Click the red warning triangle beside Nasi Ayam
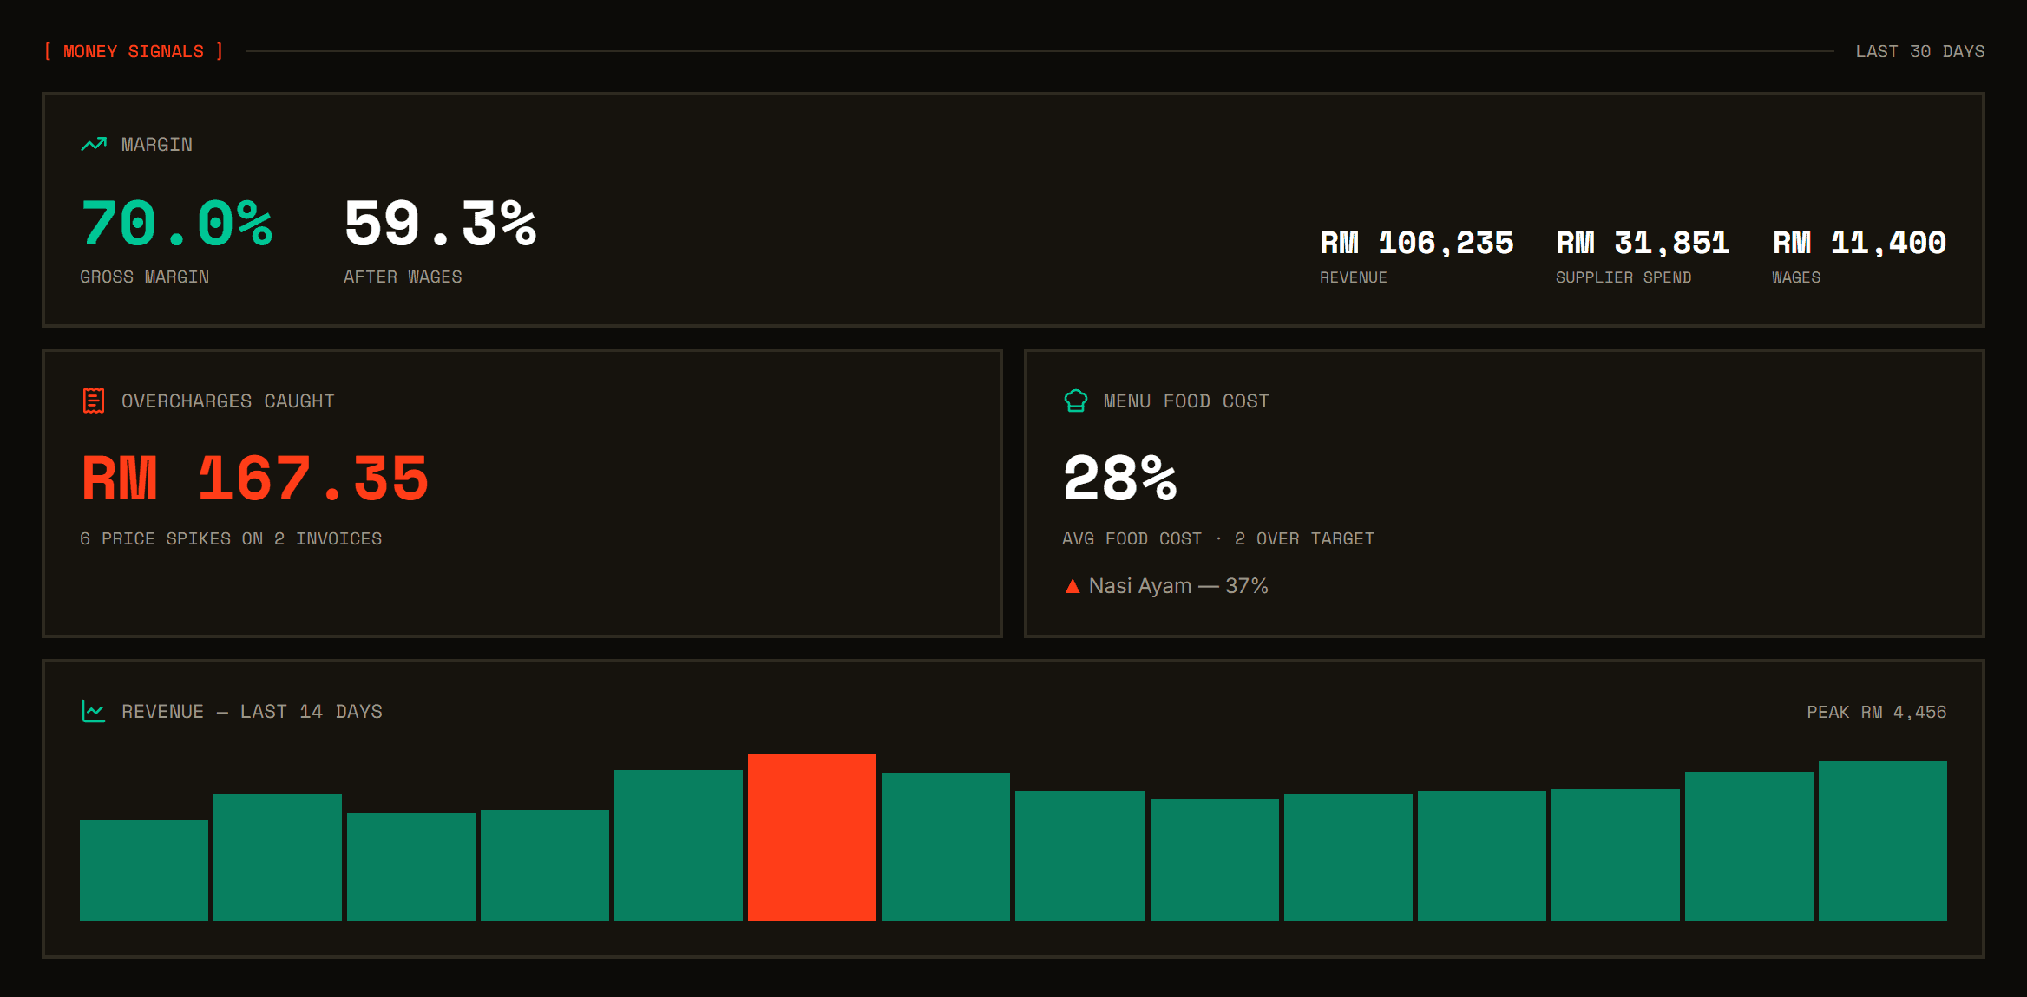 tap(1073, 586)
